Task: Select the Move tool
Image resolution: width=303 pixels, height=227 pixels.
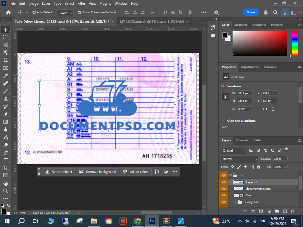Action: [6, 30]
